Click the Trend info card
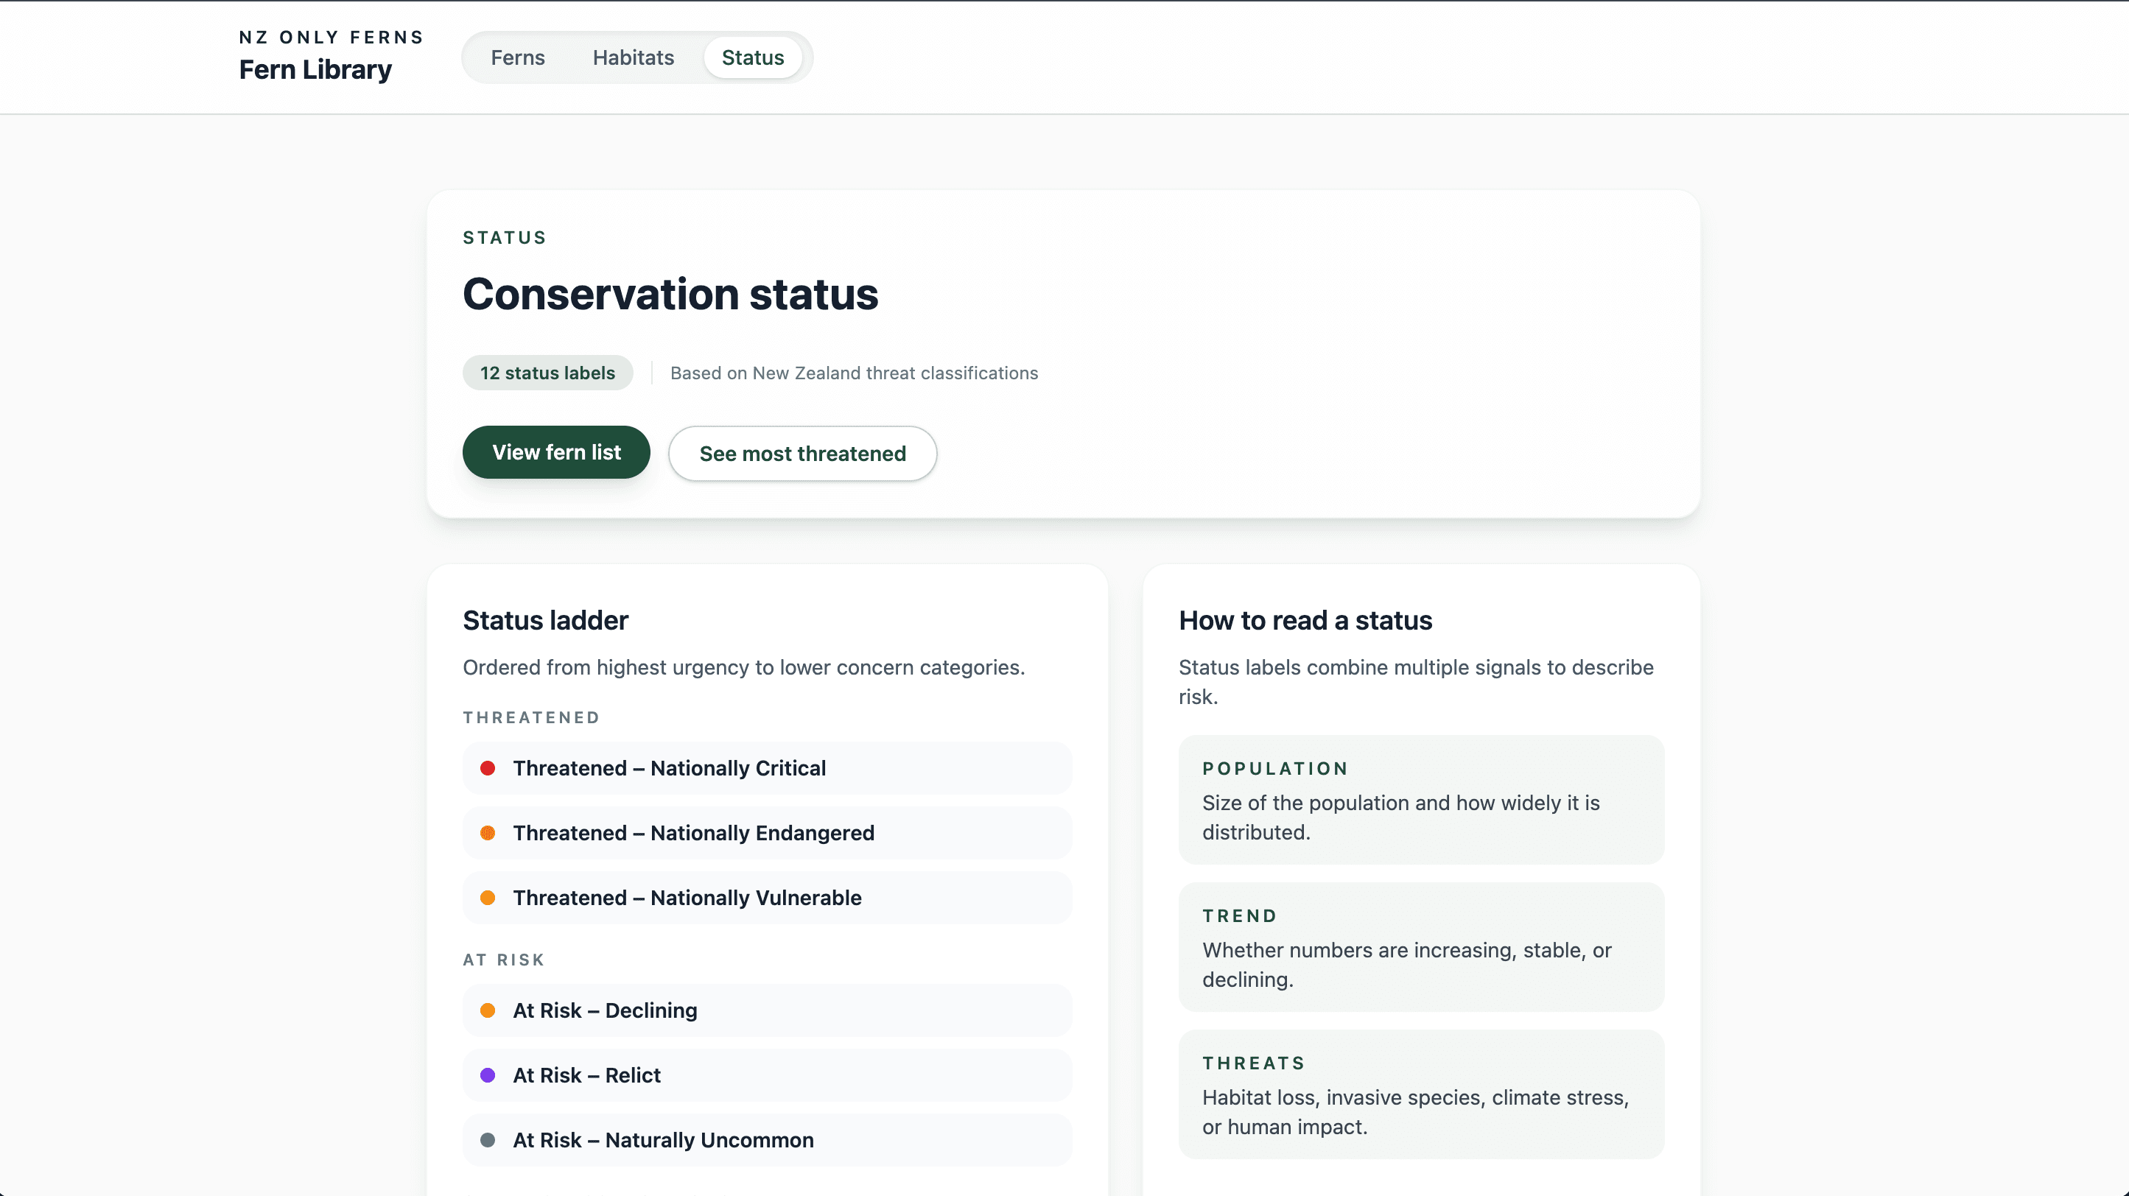This screenshot has width=2129, height=1196. pyautogui.click(x=1420, y=946)
